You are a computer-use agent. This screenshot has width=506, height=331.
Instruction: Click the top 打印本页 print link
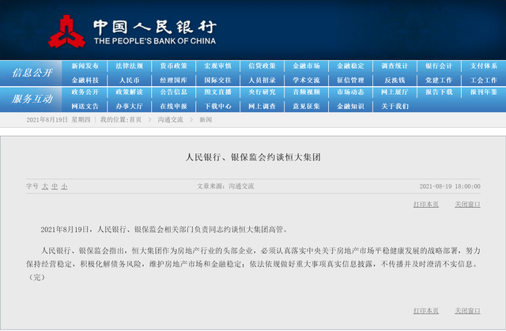coord(425,204)
